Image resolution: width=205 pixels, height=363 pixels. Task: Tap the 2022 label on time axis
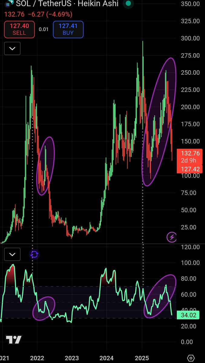click(37, 358)
